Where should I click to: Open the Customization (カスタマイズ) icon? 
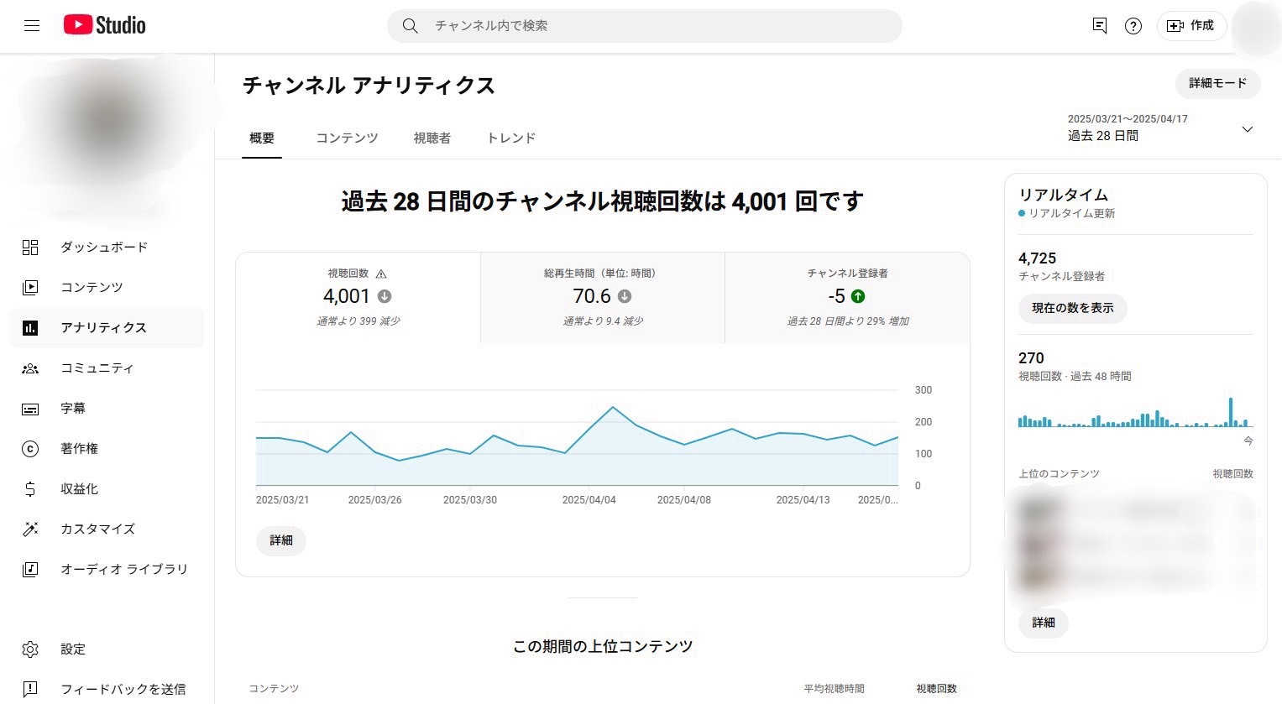coord(31,529)
